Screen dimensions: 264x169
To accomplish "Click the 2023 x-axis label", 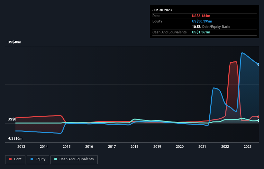I will pyautogui.click(x=248, y=147).
